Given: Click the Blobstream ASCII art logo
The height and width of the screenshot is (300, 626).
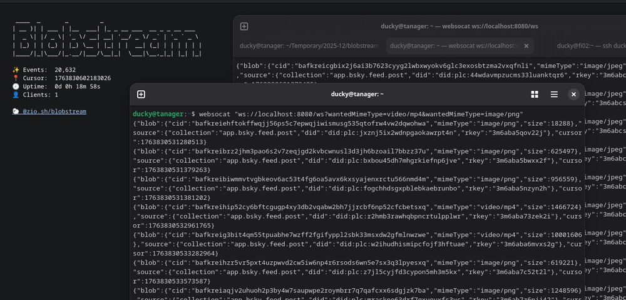Looking at the screenshot, I should 107,39.
